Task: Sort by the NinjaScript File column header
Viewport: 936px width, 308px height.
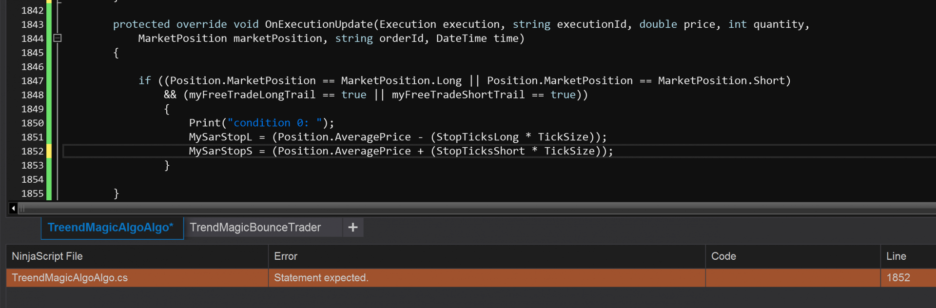Action: point(136,256)
